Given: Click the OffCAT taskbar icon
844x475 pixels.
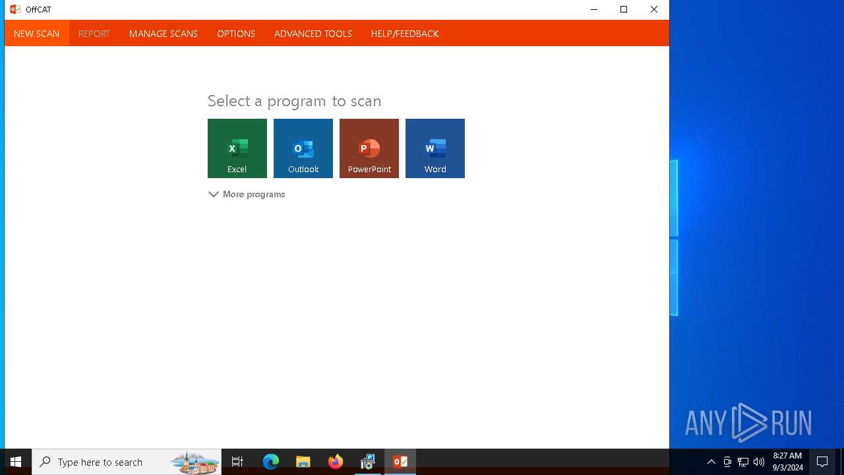Looking at the screenshot, I should (x=400, y=462).
